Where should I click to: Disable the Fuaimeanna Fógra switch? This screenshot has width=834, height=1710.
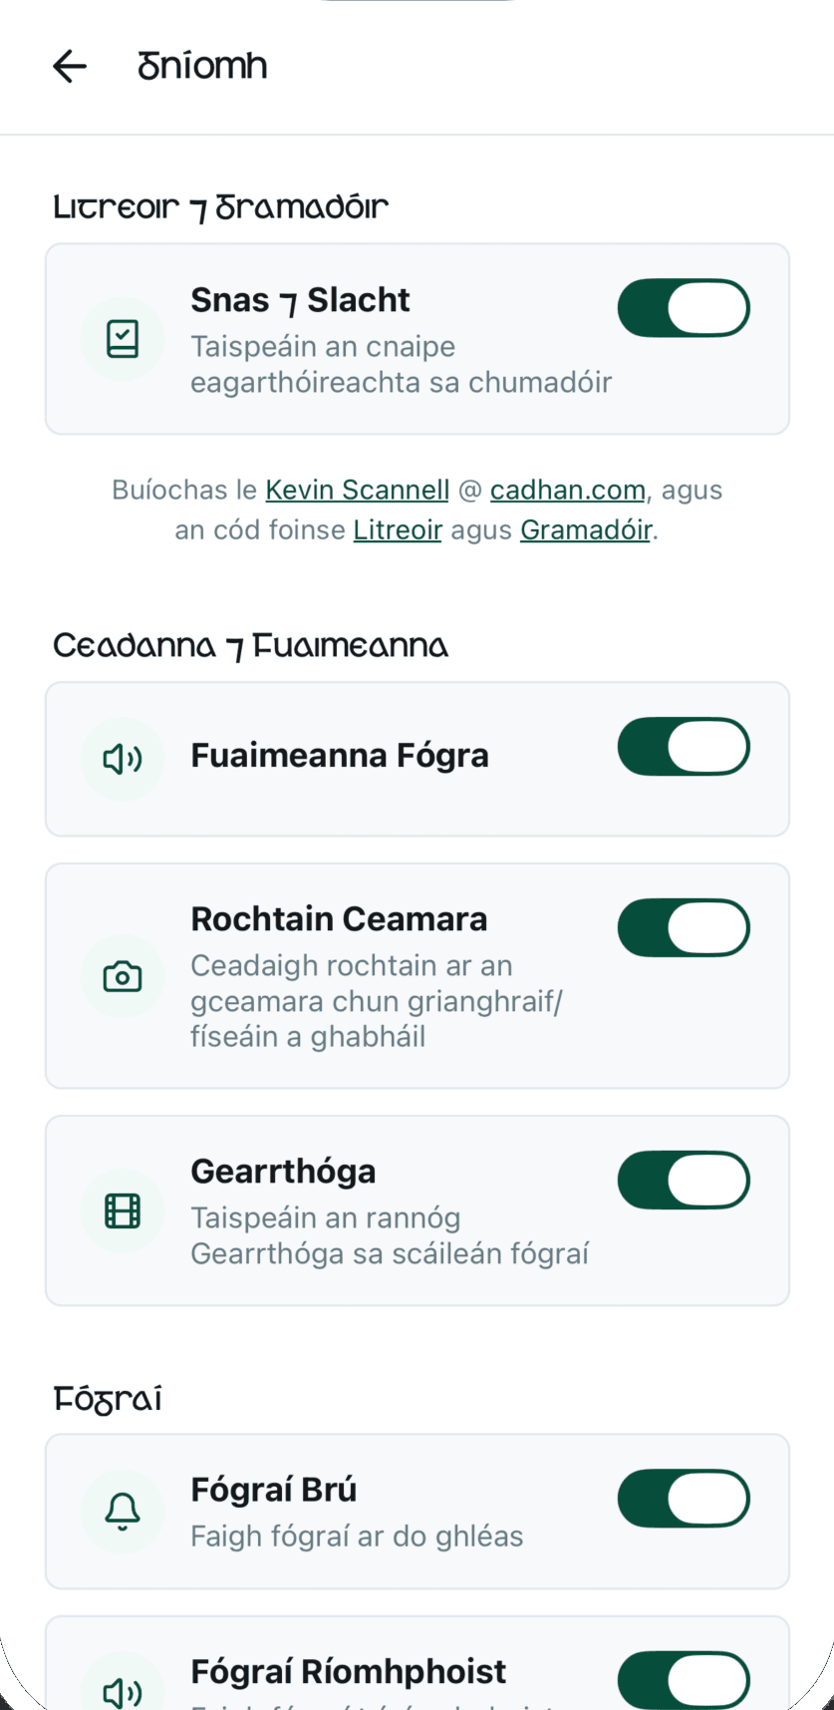(684, 747)
